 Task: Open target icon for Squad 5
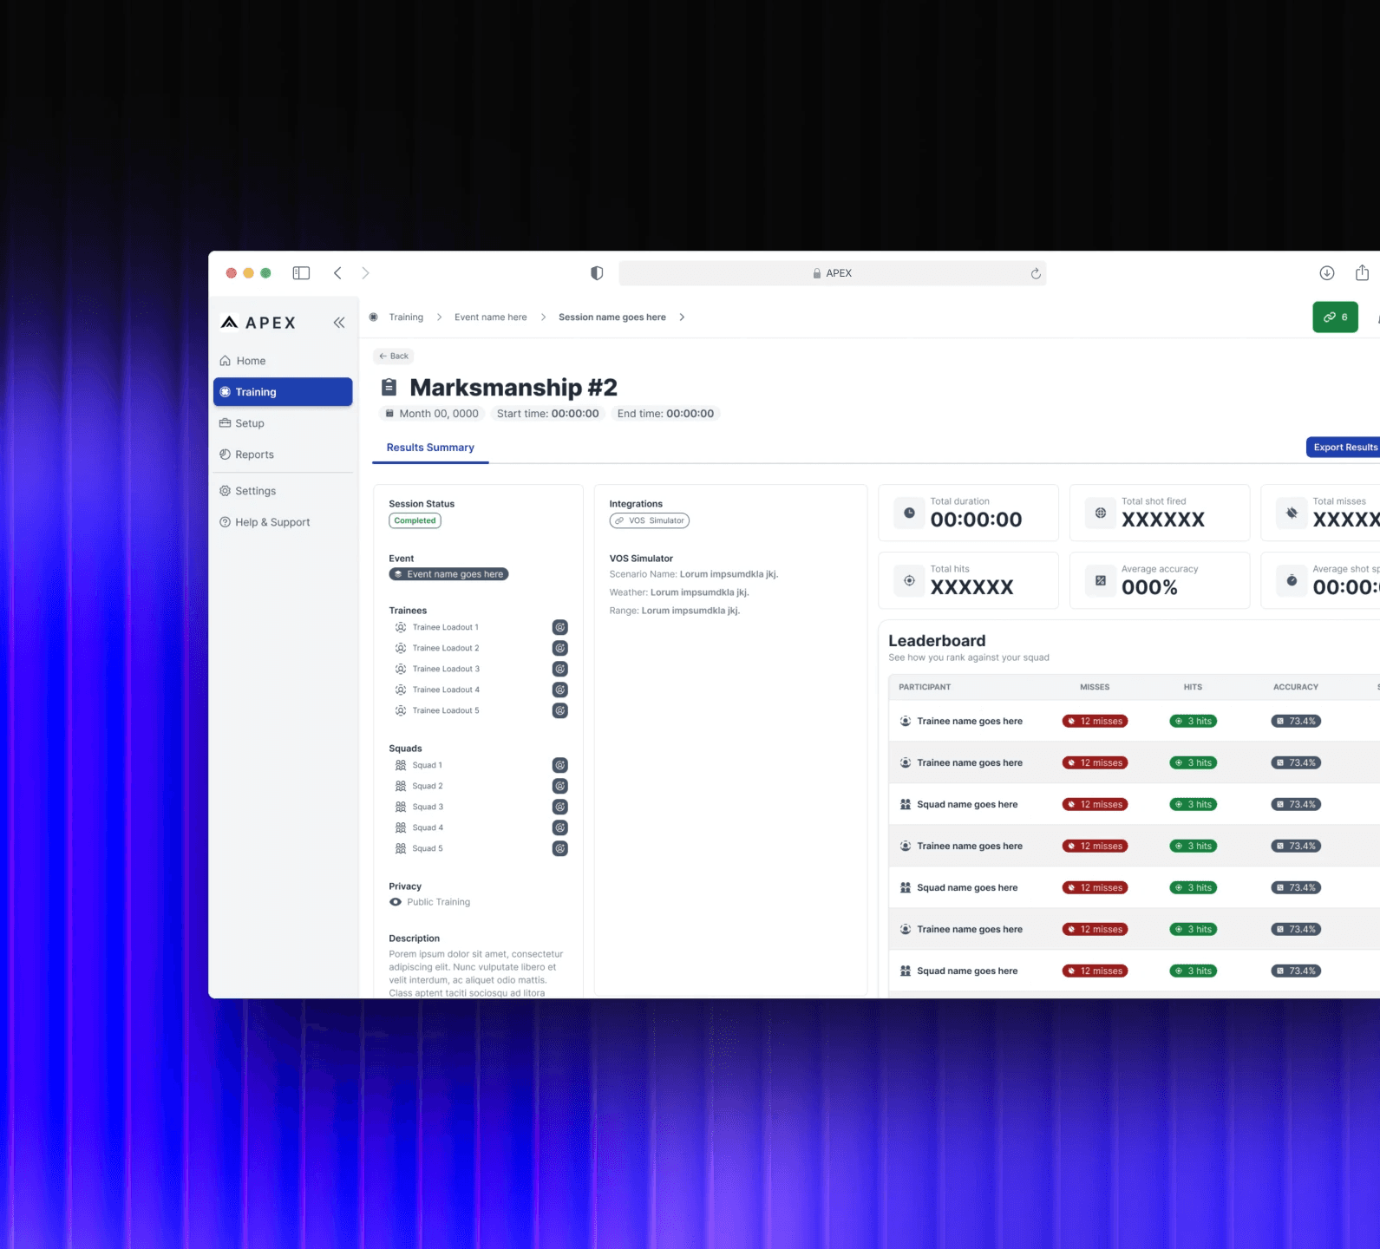[560, 848]
